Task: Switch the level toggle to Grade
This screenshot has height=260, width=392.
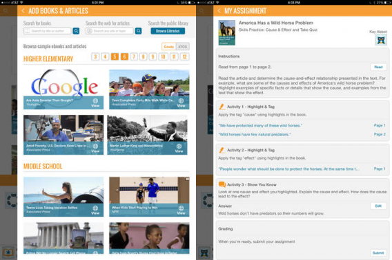Action: (x=169, y=47)
